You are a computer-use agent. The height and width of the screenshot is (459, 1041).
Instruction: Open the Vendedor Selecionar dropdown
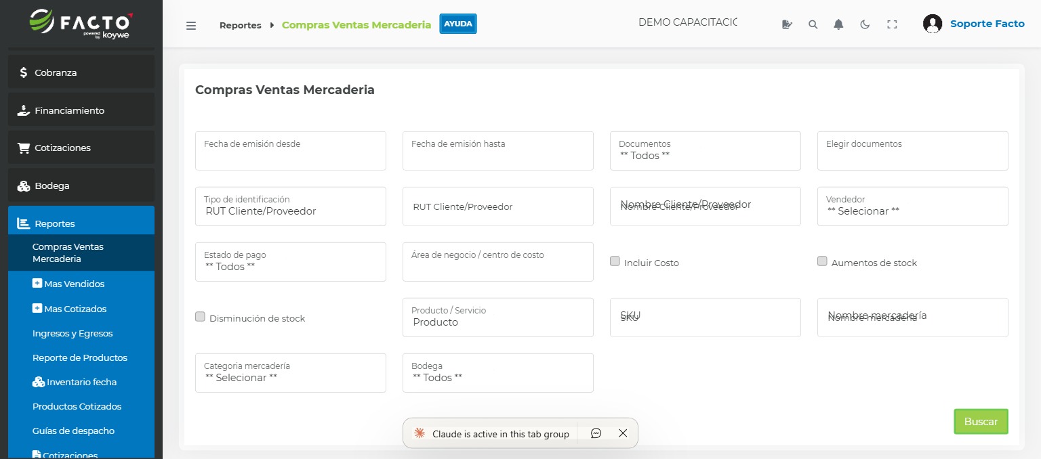click(912, 206)
